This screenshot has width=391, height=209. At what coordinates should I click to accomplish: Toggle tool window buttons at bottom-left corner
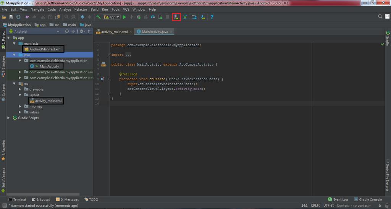pos(4,206)
